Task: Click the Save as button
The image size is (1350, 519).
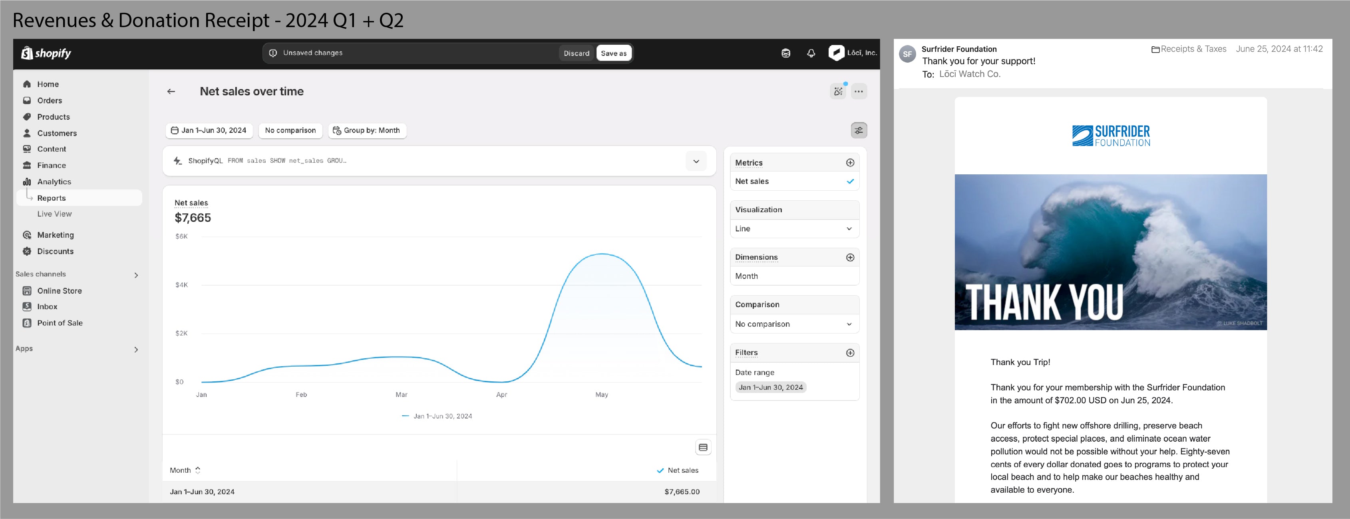Action: coord(614,53)
